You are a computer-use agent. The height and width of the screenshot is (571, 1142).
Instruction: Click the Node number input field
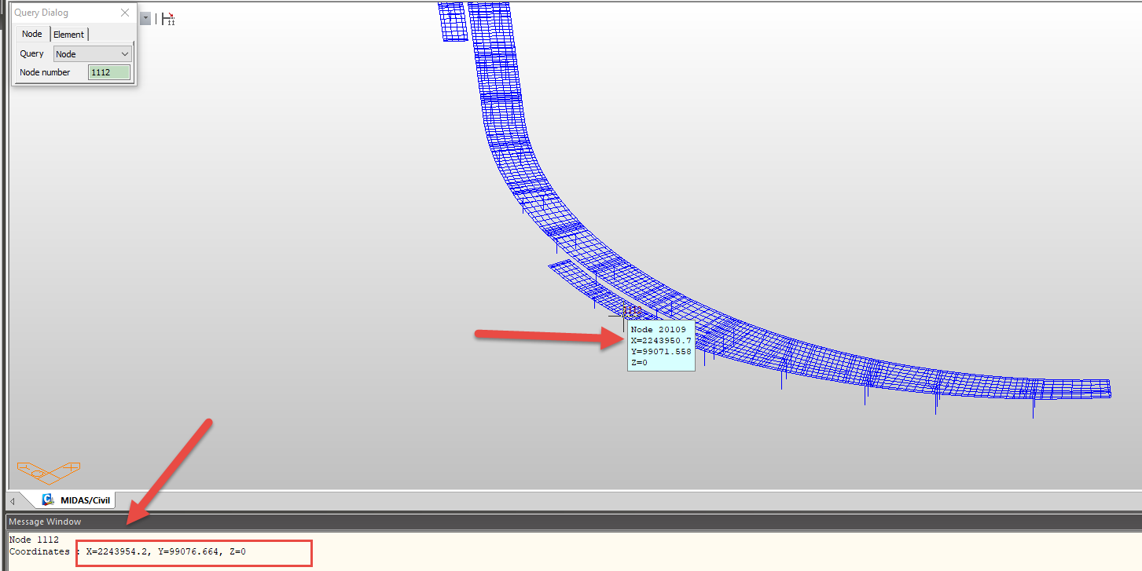coord(109,72)
